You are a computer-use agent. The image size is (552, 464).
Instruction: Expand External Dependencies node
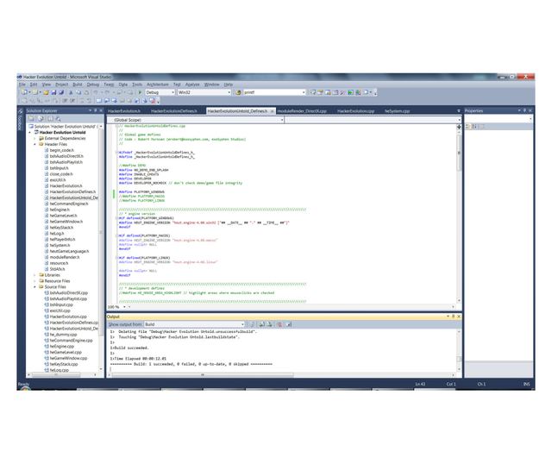[34, 139]
